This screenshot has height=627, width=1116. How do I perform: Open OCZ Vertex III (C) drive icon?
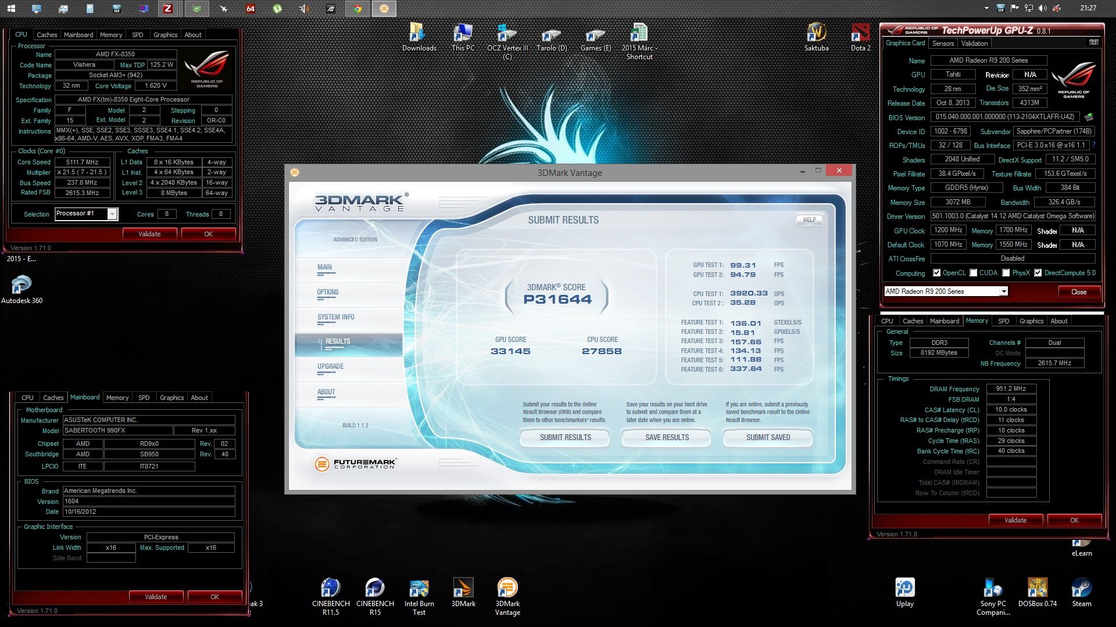pos(507,41)
